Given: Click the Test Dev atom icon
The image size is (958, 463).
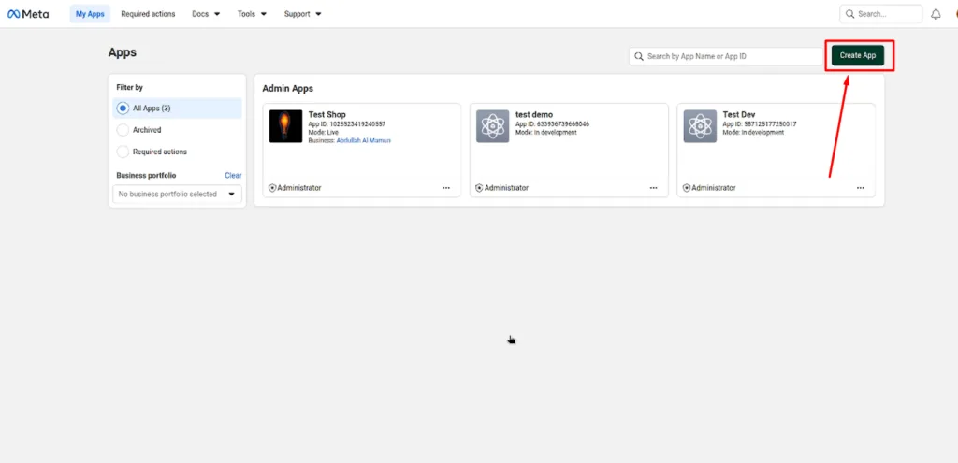Looking at the screenshot, I should [x=700, y=126].
